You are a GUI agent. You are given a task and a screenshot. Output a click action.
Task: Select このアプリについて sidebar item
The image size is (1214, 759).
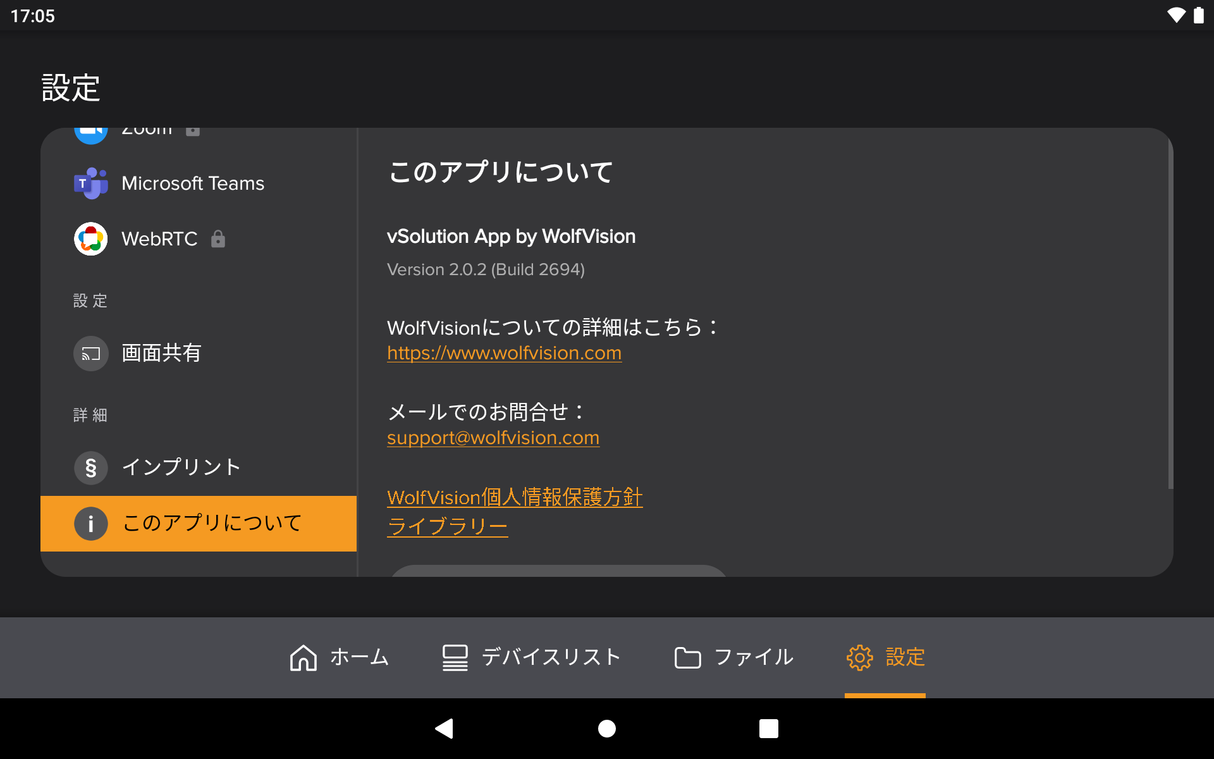click(199, 524)
